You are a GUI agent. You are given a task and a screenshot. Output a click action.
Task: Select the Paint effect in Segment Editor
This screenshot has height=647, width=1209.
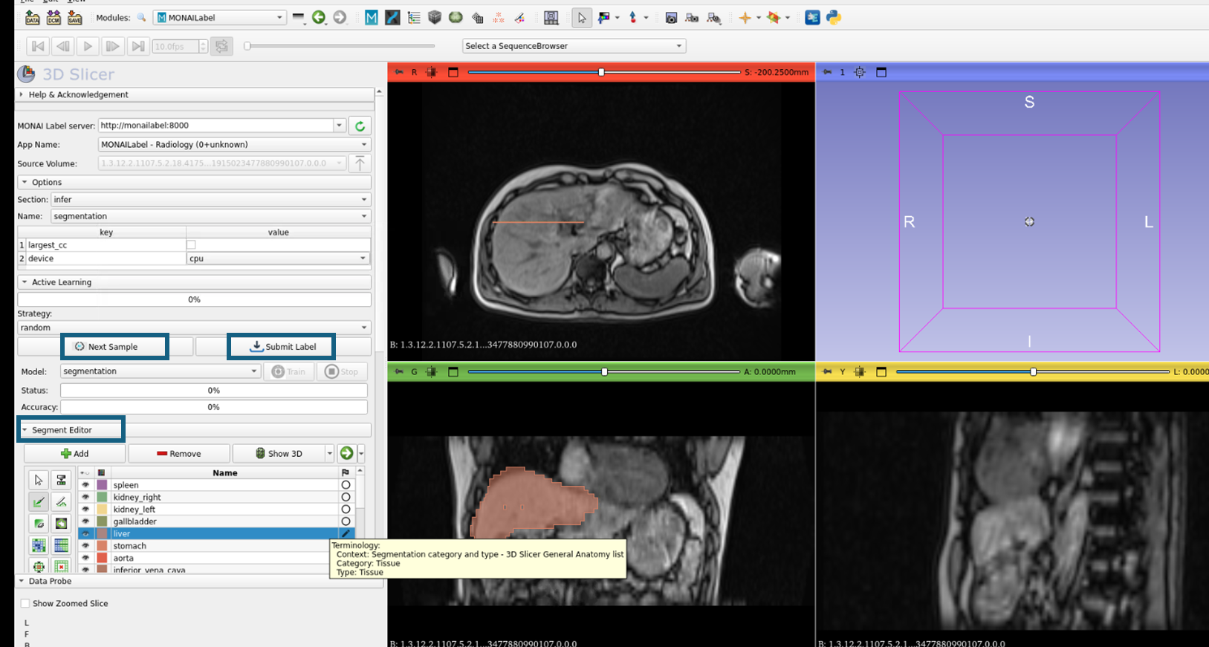(39, 502)
